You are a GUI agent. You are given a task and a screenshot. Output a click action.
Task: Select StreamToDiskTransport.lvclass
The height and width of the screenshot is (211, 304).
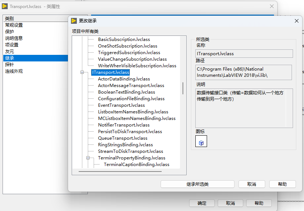coord(131,151)
